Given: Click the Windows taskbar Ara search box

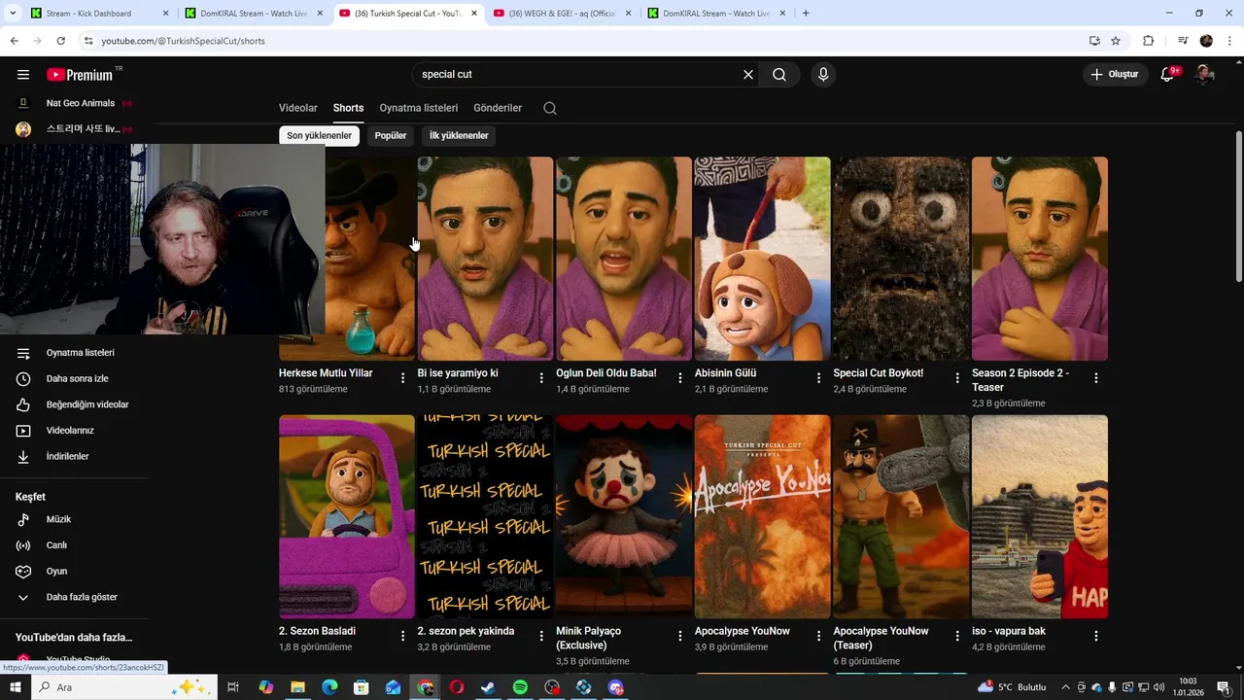Looking at the screenshot, I should coord(126,687).
